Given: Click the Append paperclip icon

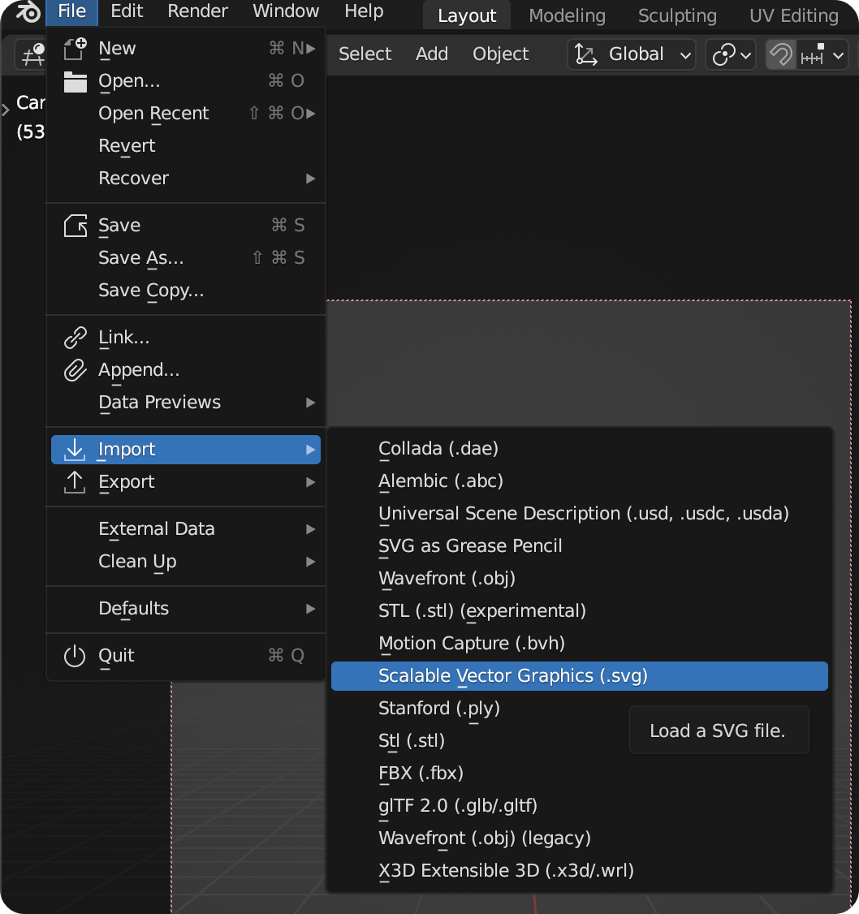Looking at the screenshot, I should click(76, 370).
